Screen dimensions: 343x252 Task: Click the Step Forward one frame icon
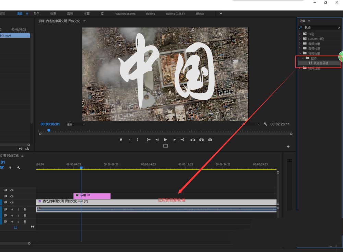point(174,140)
